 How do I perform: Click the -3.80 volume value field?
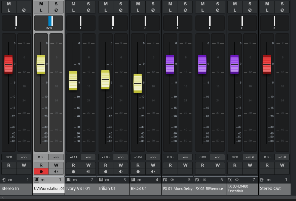click(x=106, y=157)
